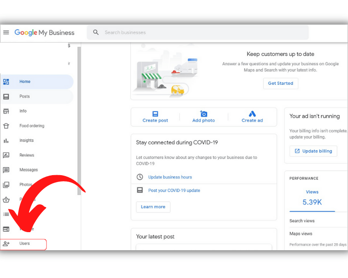
Task: Click the Create post icon
Action: 155,114
